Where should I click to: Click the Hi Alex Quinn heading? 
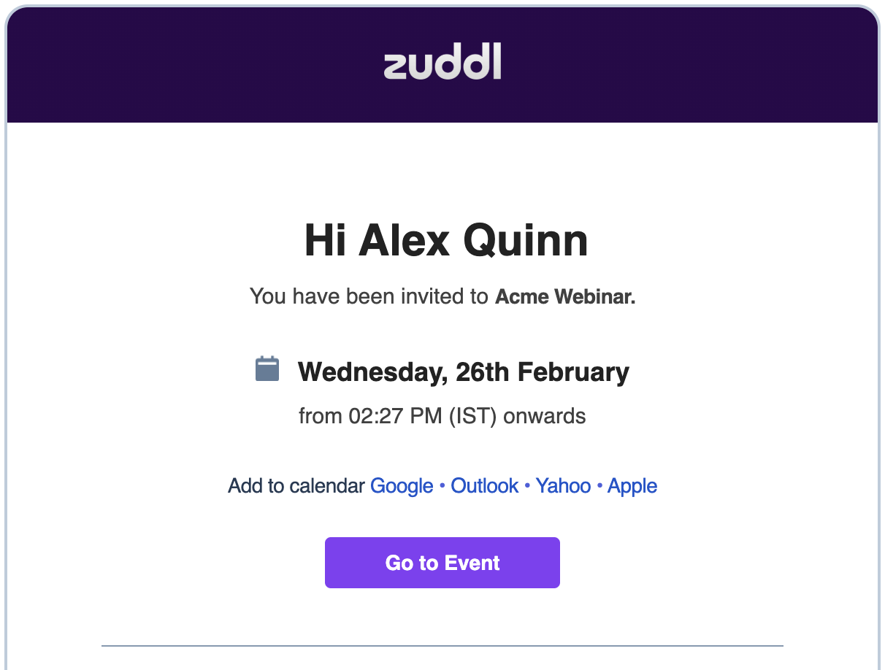(x=446, y=241)
